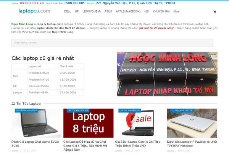The width and height of the screenshot is (229, 153).
Task: Click the Tin Tức Laptop section heading
Action: [x=29, y=104]
